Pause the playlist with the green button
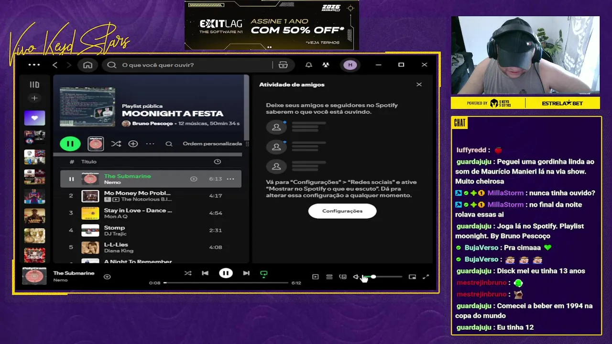The width and height of the screenshot is (612, 344). click(x=70, y=143)
